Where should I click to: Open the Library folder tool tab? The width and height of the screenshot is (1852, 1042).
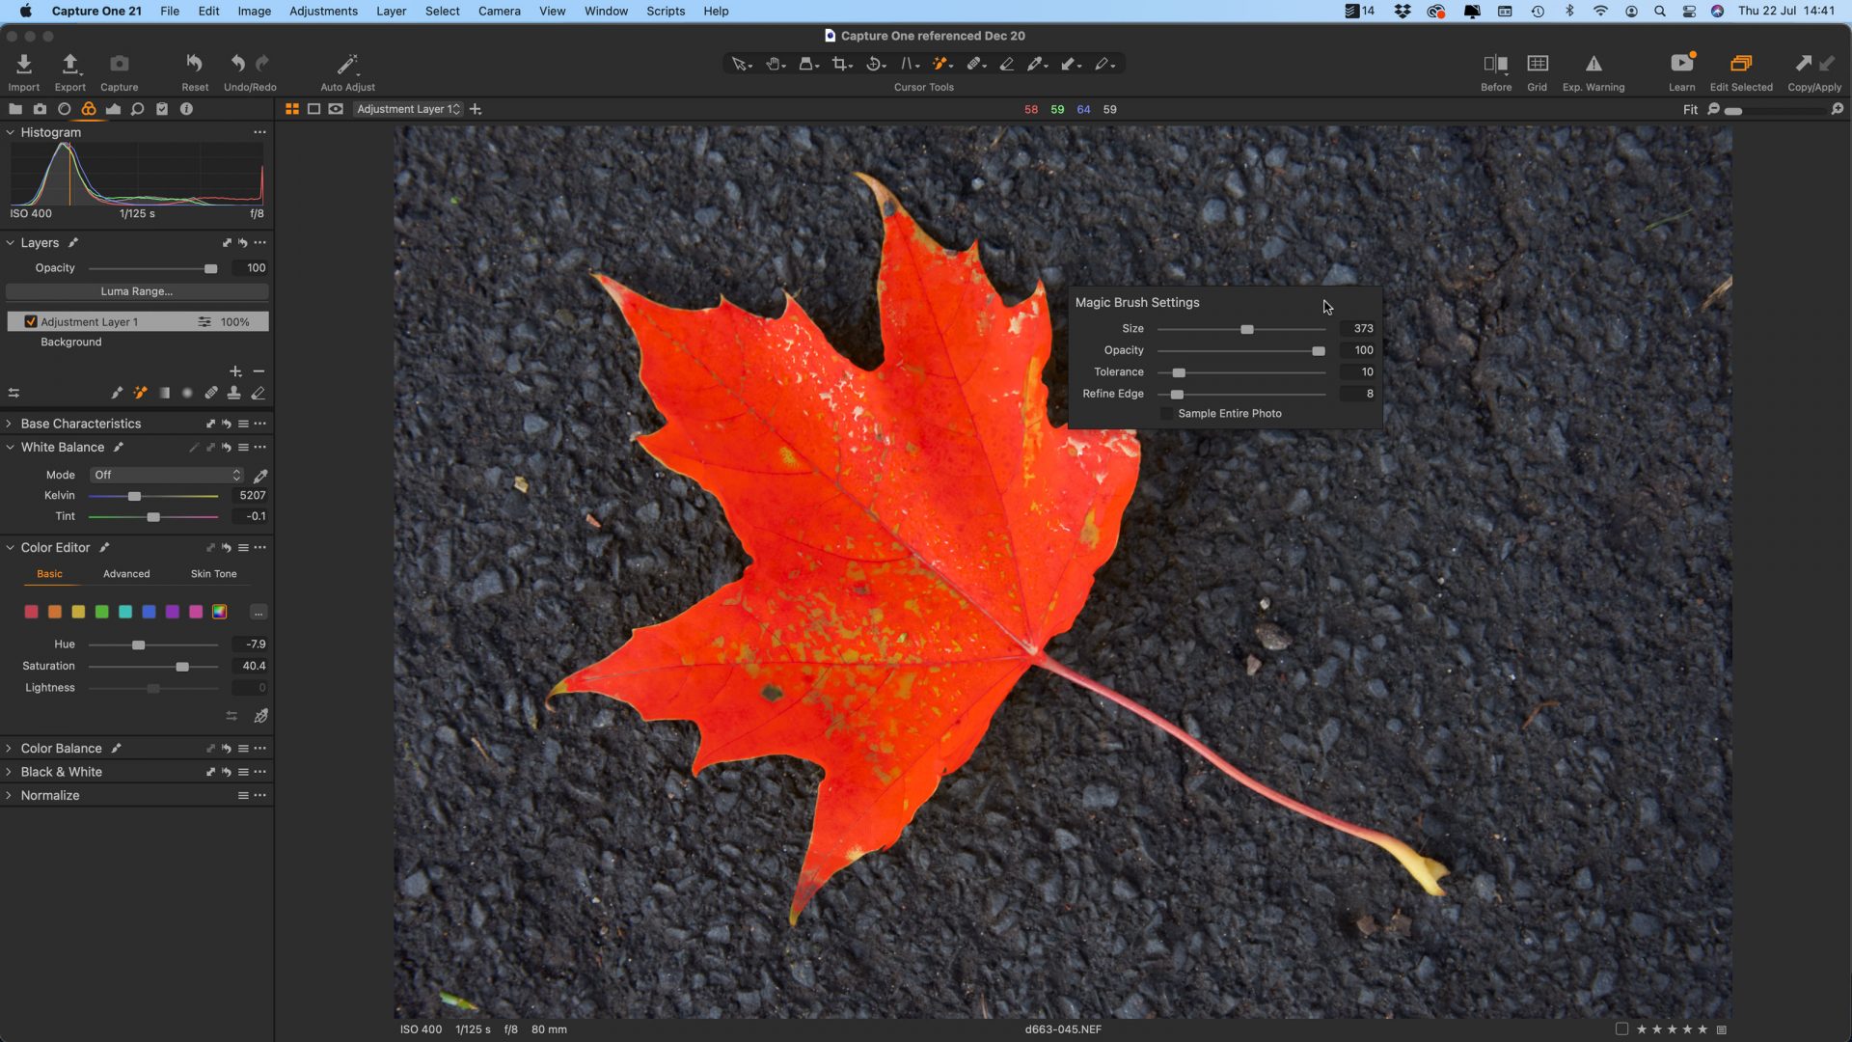point(15,109)
